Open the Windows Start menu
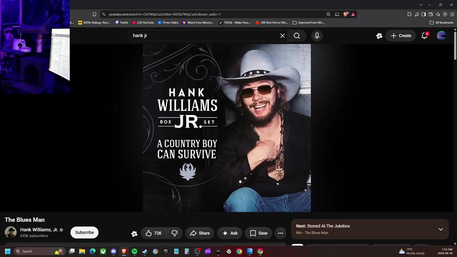Screen dimensions: 457x257 pos(7,251)
